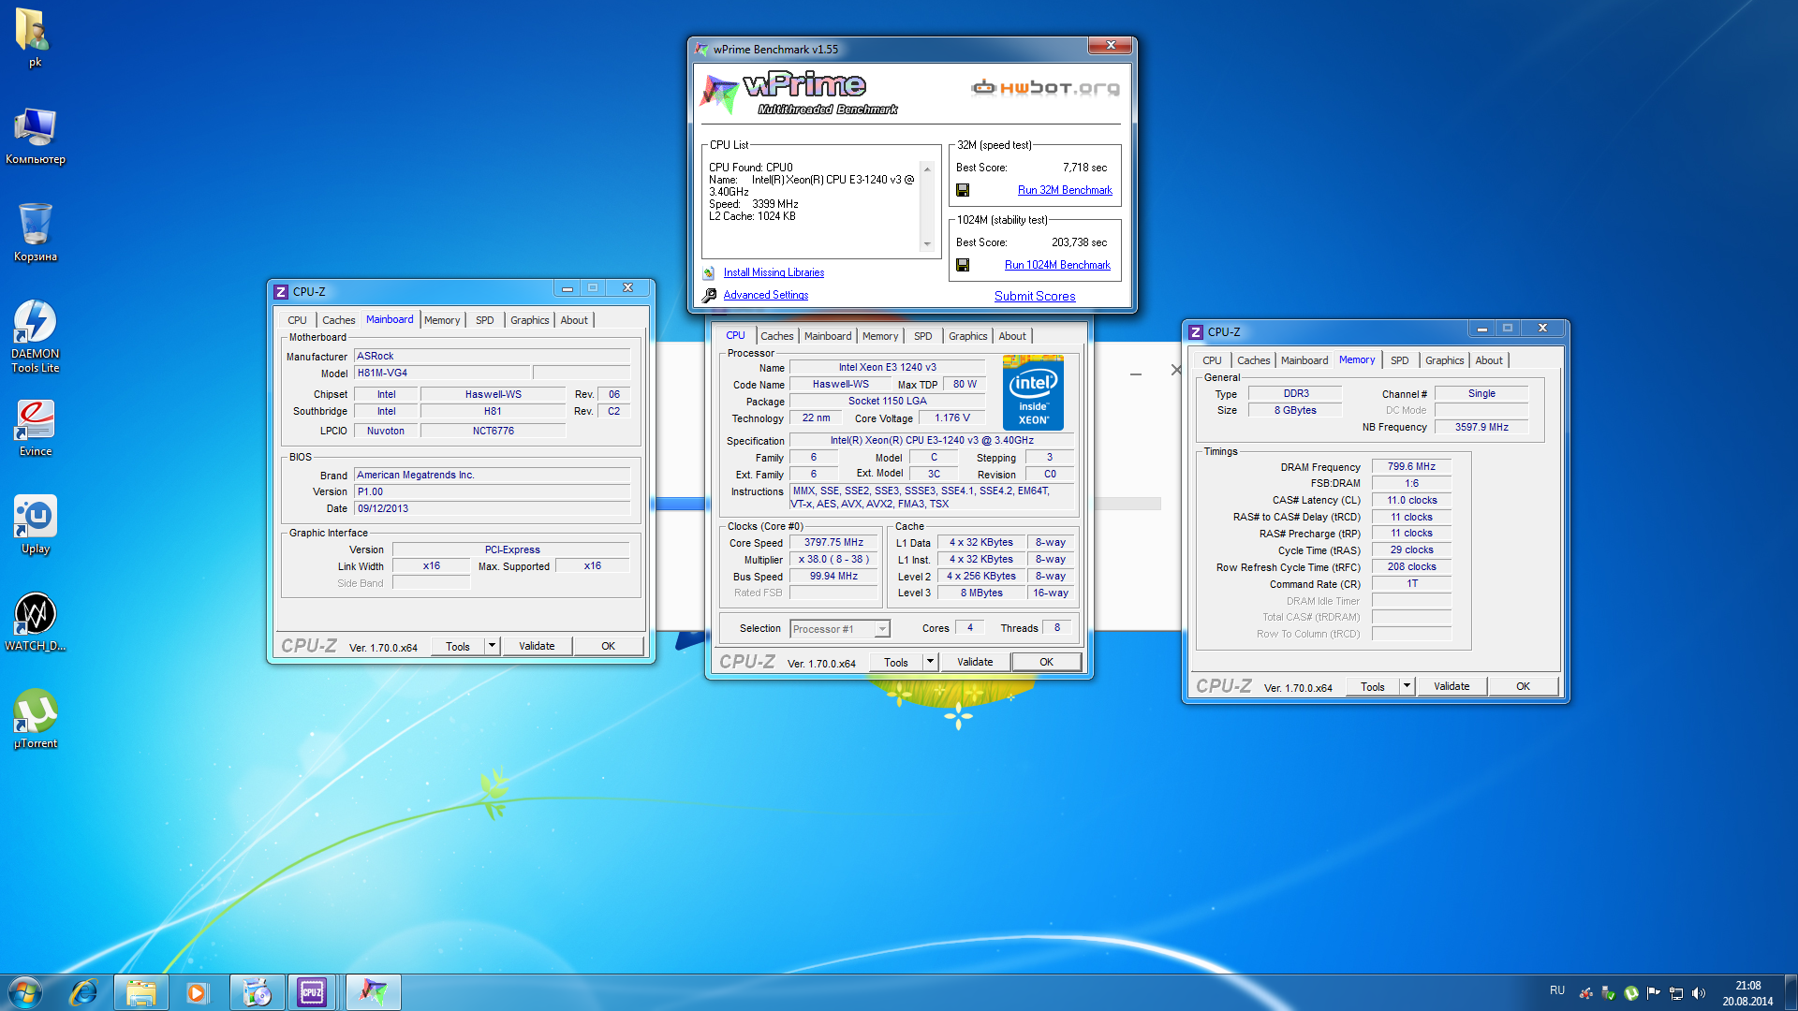Open the Корзина recycle bin icon
Viewport: 1798px width, 1011px height.
click(35, 232)
